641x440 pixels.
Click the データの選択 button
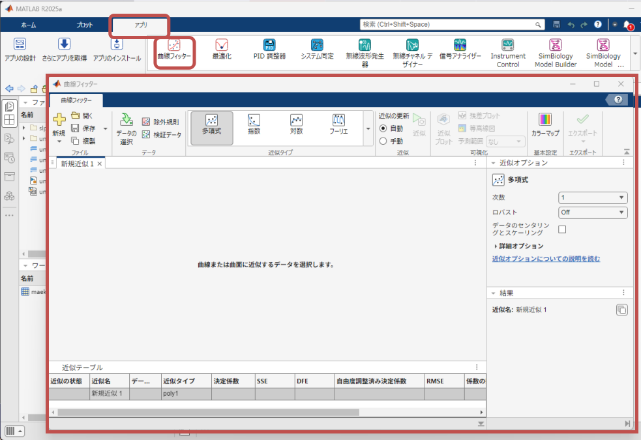(127, 127)
